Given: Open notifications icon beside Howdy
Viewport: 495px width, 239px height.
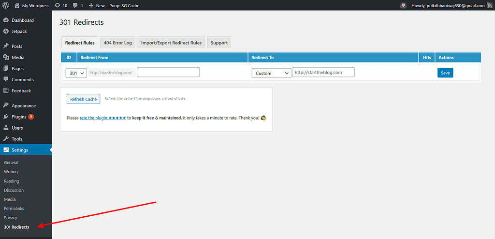Looking at the screenshot, I should point(403,5).
